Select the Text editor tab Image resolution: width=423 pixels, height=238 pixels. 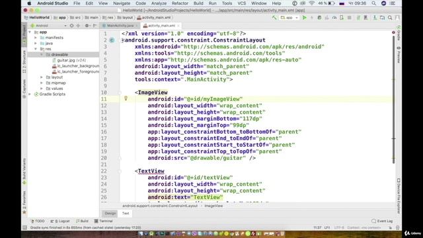pyautogui.click(x=126, y=214)
